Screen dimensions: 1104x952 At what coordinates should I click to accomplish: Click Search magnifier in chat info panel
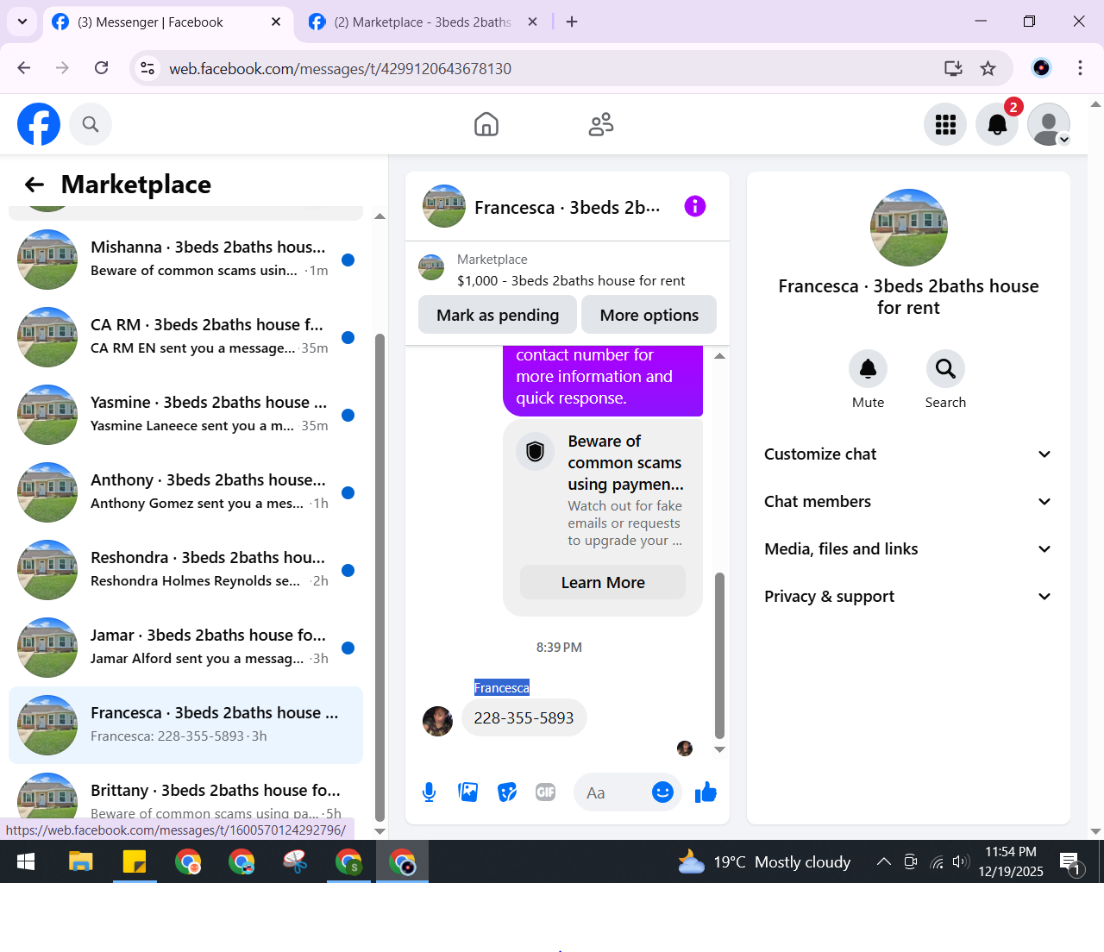coord(945,369)
